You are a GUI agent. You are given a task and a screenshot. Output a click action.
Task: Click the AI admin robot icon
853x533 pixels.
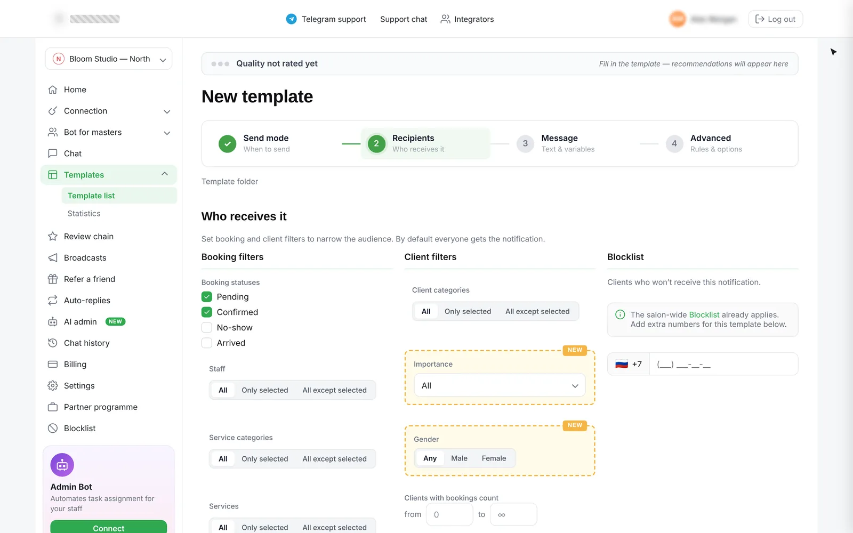click(x=53, y=321)
